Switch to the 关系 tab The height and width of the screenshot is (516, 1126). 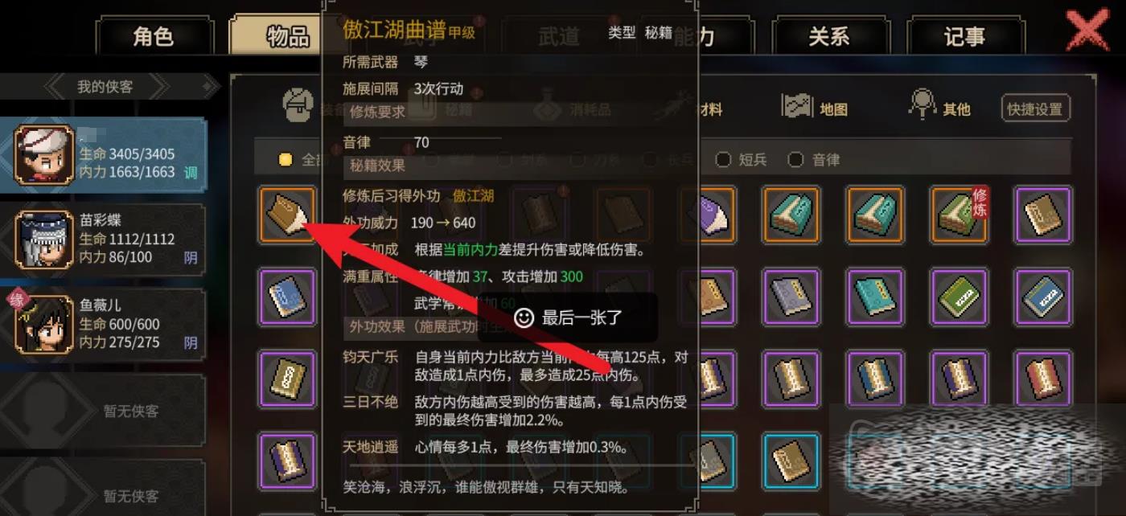(829, 36)
